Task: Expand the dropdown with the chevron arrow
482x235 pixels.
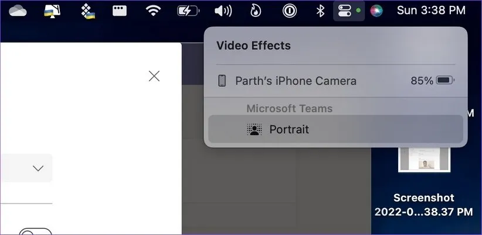Action: coord(38,168)
